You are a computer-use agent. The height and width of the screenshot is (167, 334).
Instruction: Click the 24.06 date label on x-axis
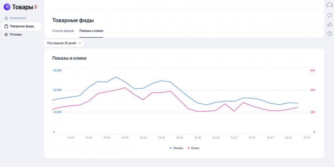pyautogui.click(x=161, y=138)
